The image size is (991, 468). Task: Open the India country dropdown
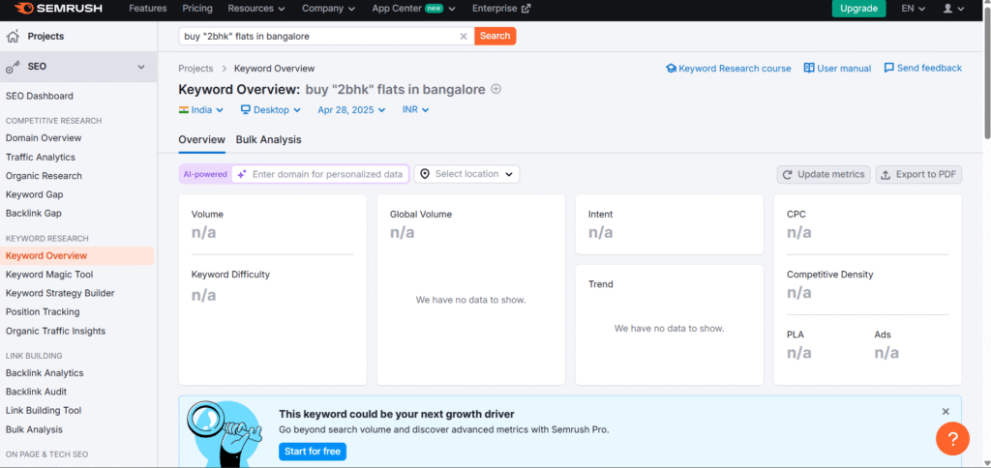pyautogui.click(x=201, y=110)
